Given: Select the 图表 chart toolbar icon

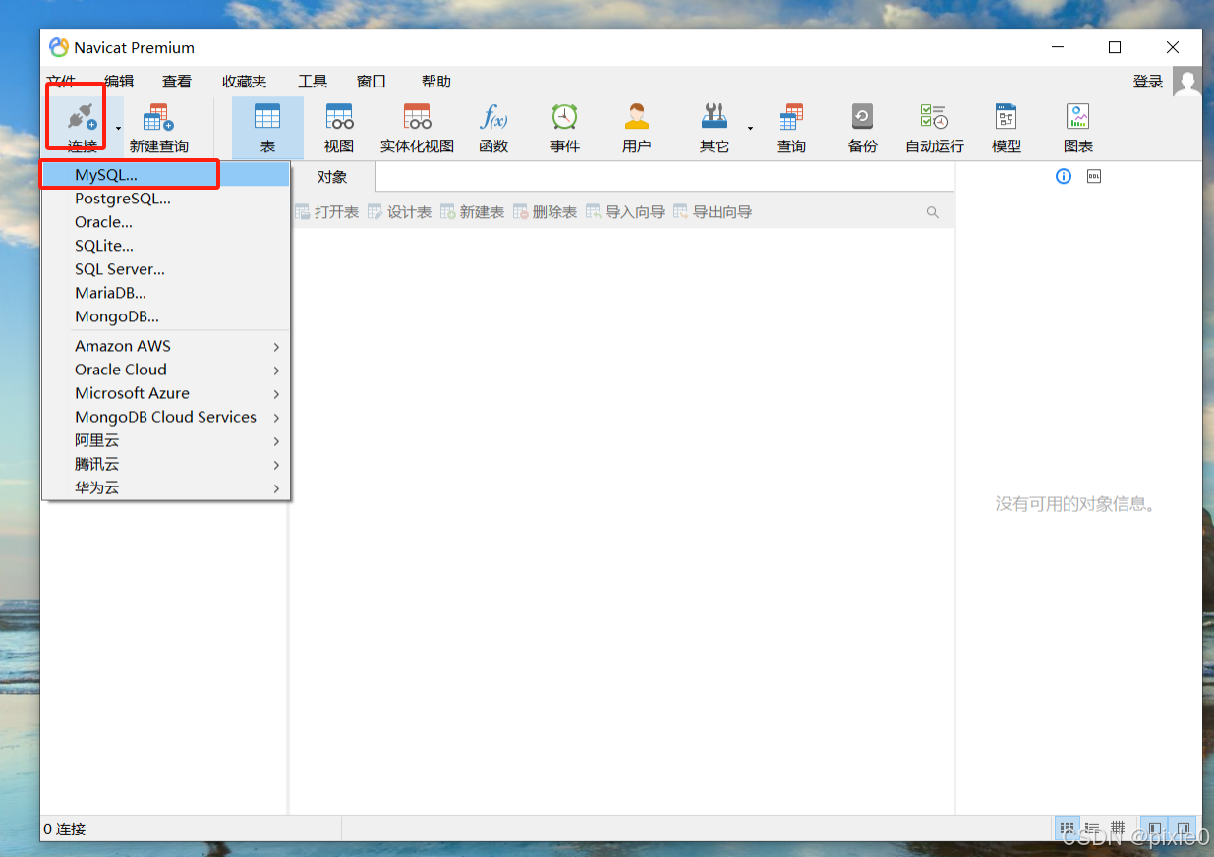Looking at the screenshot, I should 1078,117.
